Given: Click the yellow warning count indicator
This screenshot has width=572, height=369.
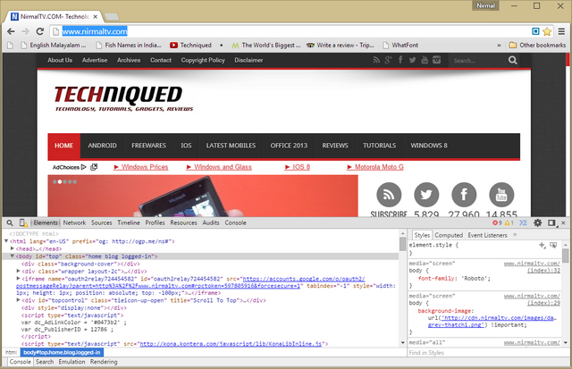Looking at the screenshot, I should pyautogui.click(x=509, y=222).
